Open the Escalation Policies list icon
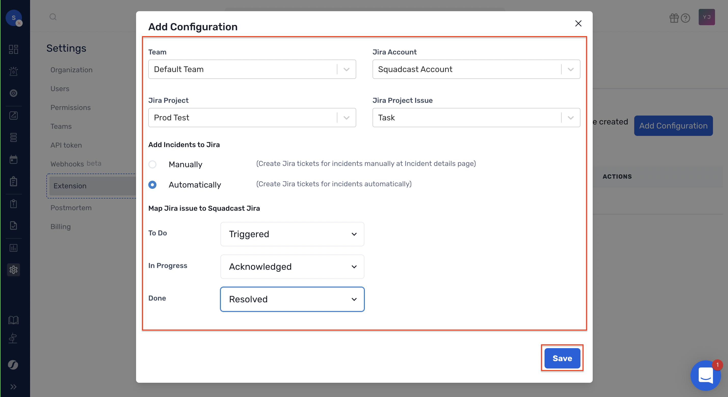 13,138
